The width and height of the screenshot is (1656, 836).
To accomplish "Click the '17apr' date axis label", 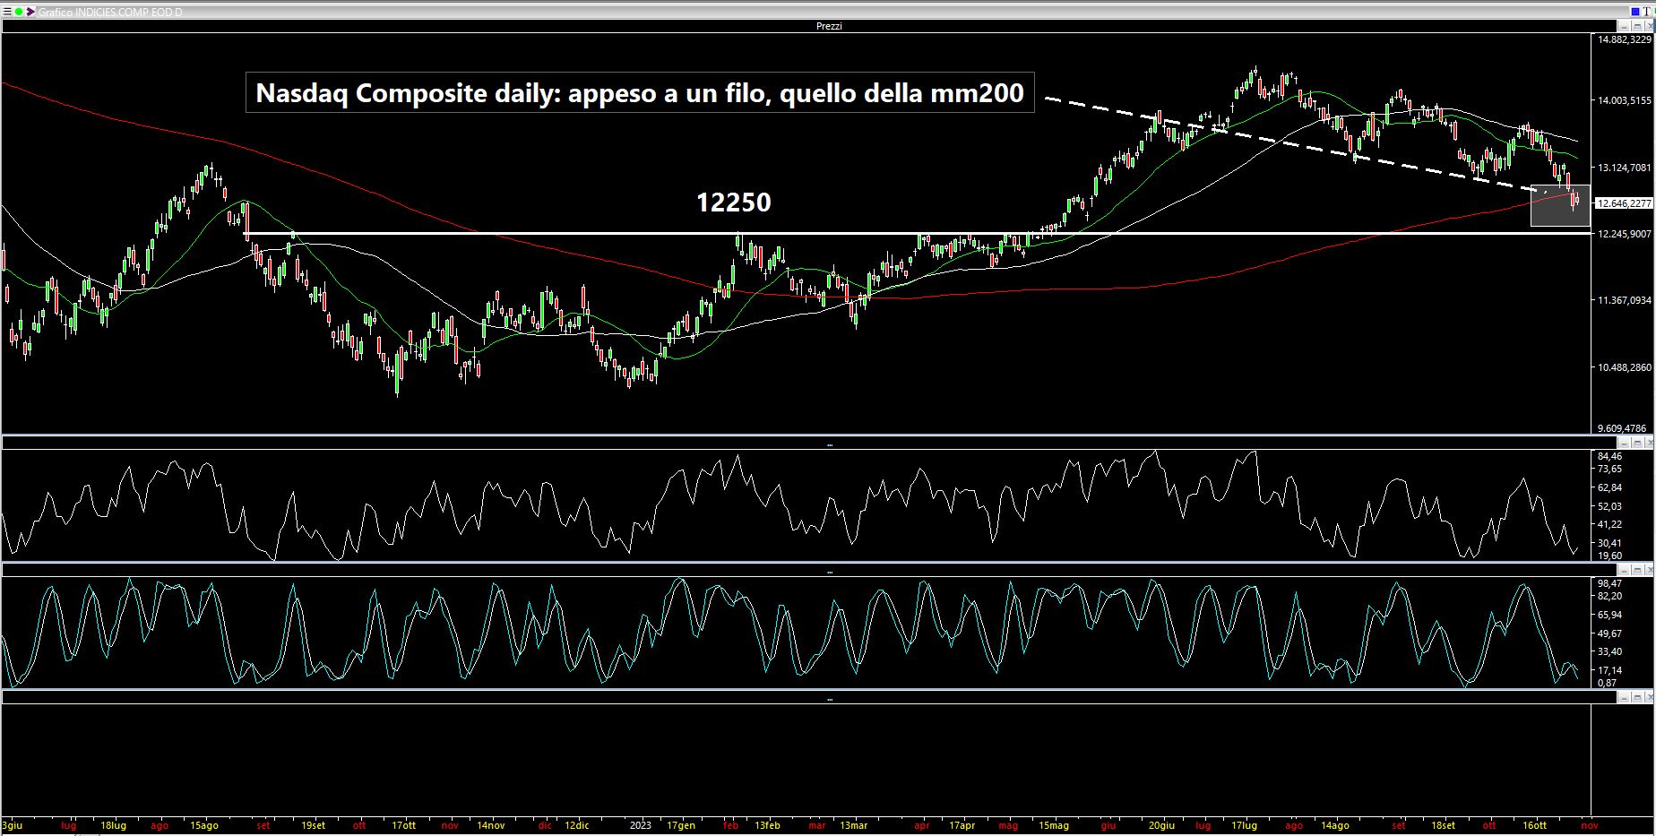I will (x=962, y=825).
